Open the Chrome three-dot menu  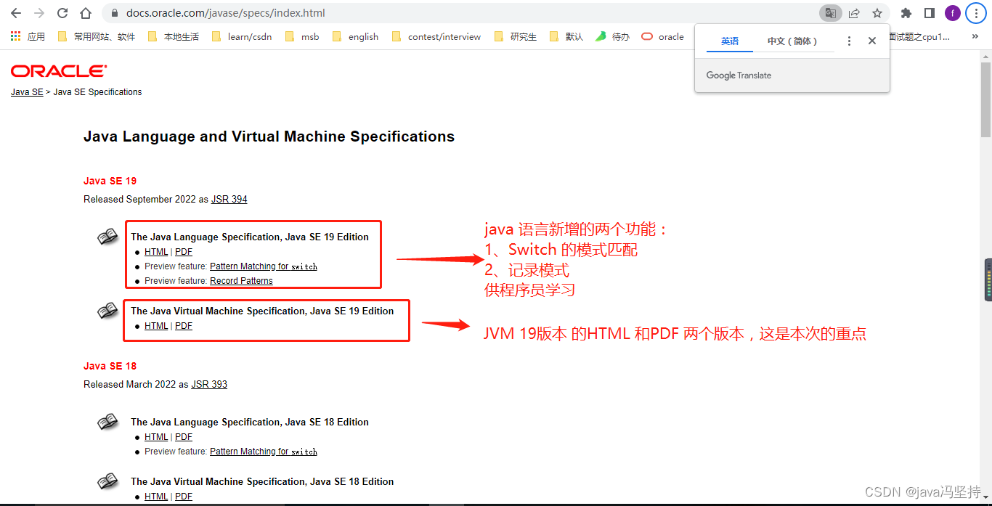coord(976,13)
